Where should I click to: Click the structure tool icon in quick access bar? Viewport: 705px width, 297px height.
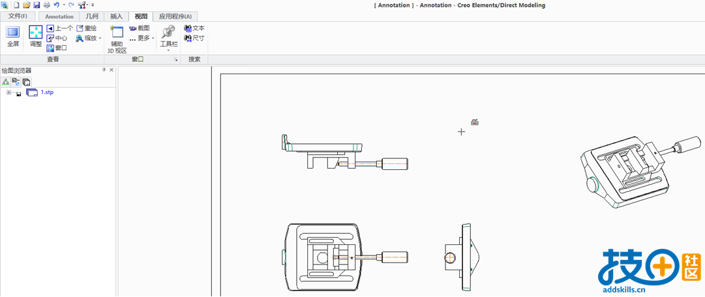point(82,5)
